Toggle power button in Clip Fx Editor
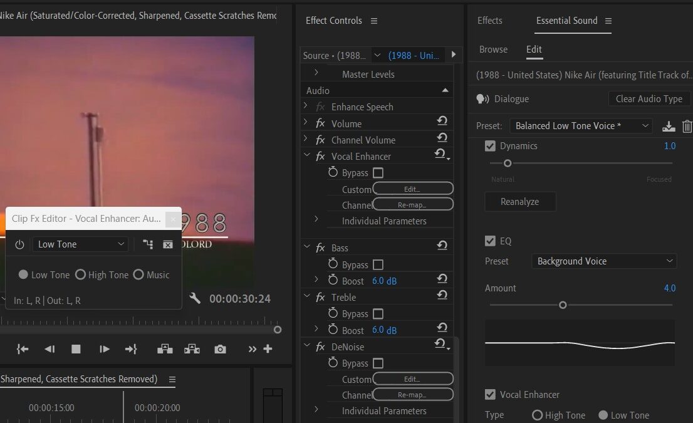The width and height of the screenshot is (693, 423). tap(19, 244)
